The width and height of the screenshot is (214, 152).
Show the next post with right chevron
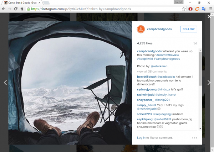click(x=209, y=83)
